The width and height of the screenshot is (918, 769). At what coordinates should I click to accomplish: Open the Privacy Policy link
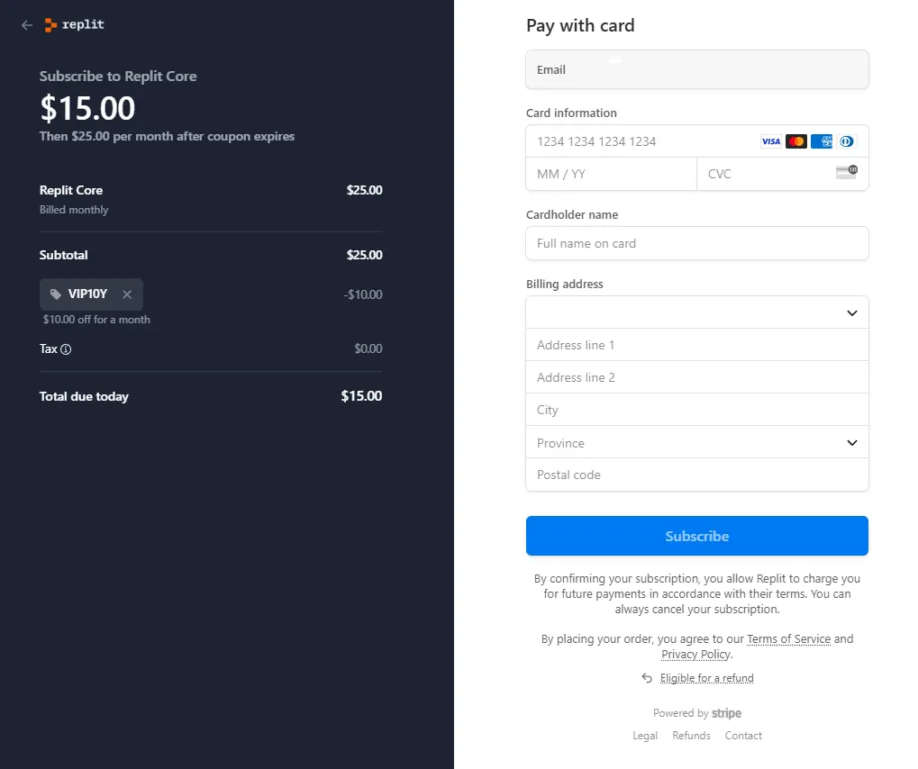tap(695, 654)
